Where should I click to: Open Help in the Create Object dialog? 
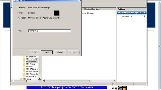pyautogui.click(x=73, y=52)
